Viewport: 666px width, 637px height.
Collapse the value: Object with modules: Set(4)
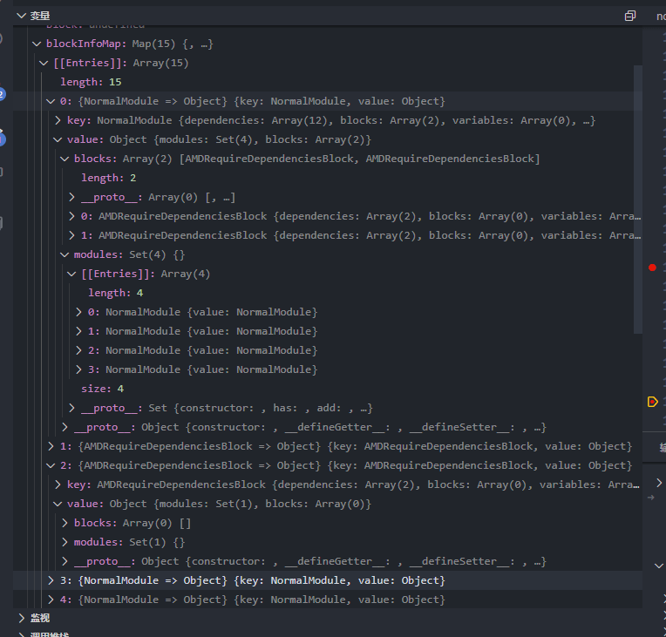pyautogui.click(x=58, y=139)
